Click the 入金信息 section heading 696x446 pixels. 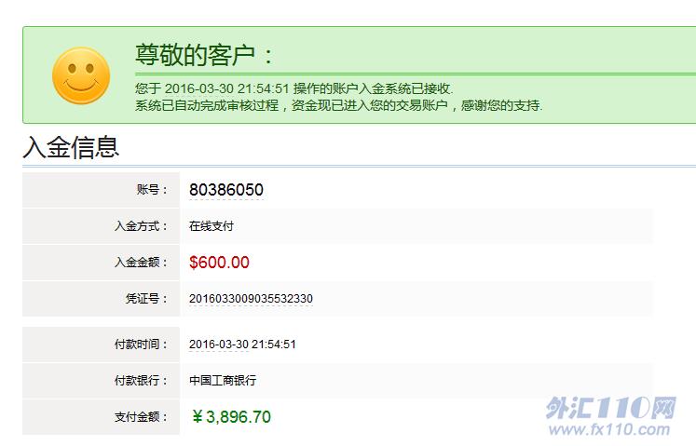pos(71,147)
